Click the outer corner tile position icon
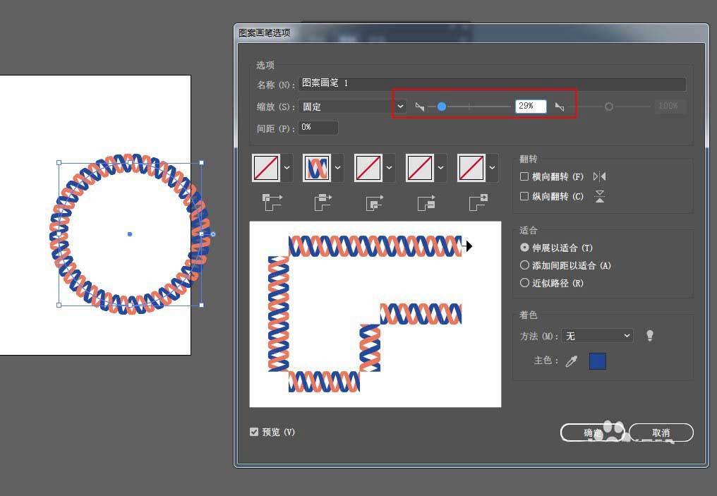Image resolution: width=717 pixels, height=496 pixels. pyautogui.click(x=272, y=202)
